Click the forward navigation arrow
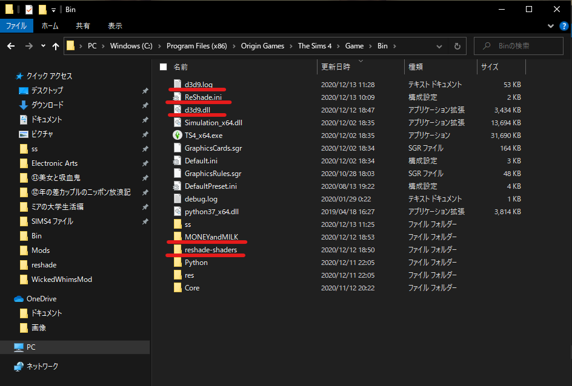The height and width of the screenshot is (386, 572). point(28,45)
